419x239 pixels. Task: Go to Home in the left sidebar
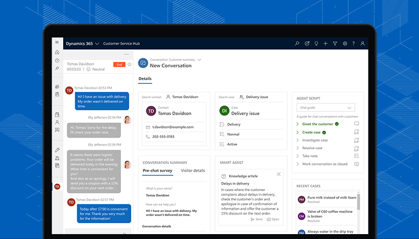(x=57, y=52)
